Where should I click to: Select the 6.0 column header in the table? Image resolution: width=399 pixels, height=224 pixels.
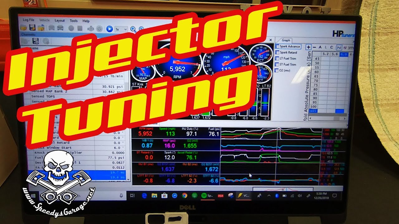click(x=343, y=54)
